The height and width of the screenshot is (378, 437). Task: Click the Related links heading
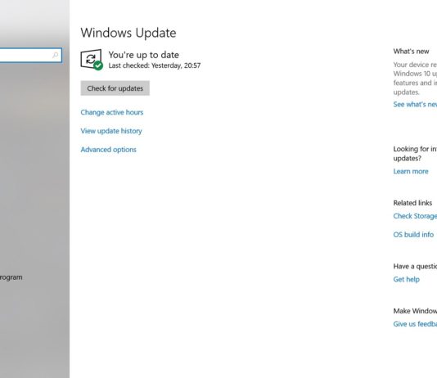[412, 203]
